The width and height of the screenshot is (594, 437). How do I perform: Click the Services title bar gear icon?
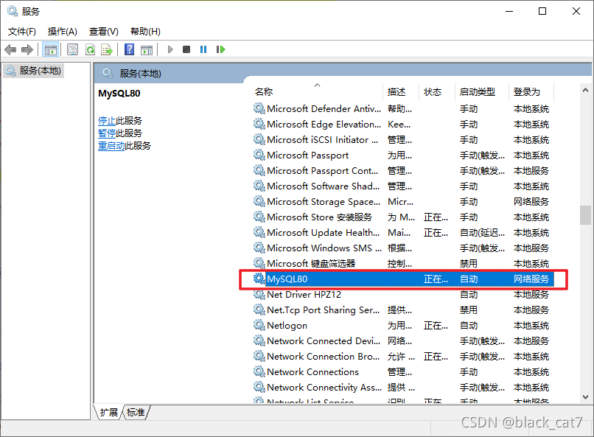pyautogui.click(x=13, y=11)
